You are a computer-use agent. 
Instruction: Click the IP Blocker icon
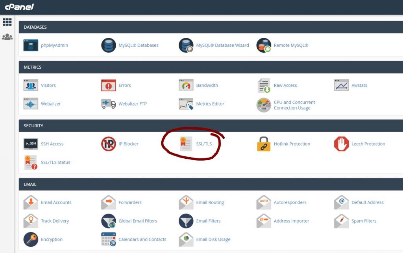pyautogui.click(x=109, y=144)
